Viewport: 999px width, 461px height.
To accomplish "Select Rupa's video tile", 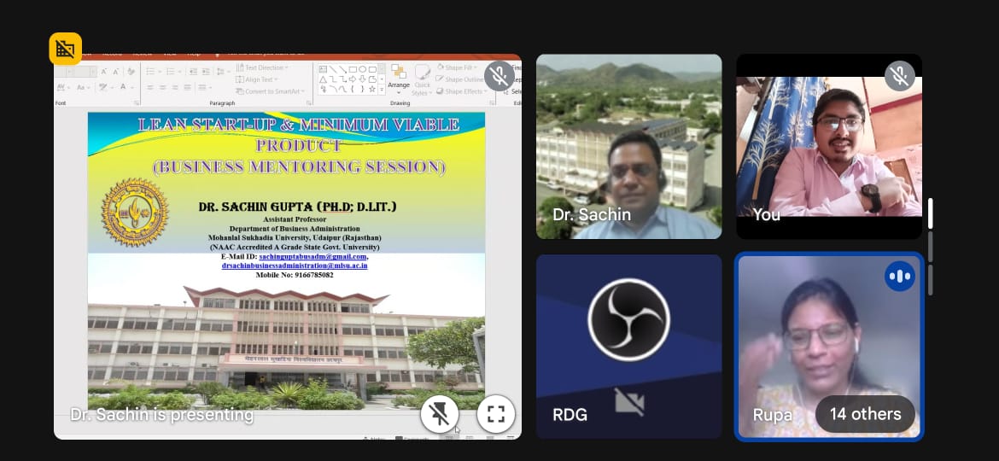I will (830, 347).
